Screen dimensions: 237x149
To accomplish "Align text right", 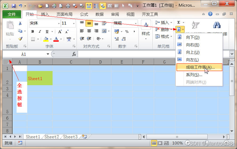I will pos(96,31).
